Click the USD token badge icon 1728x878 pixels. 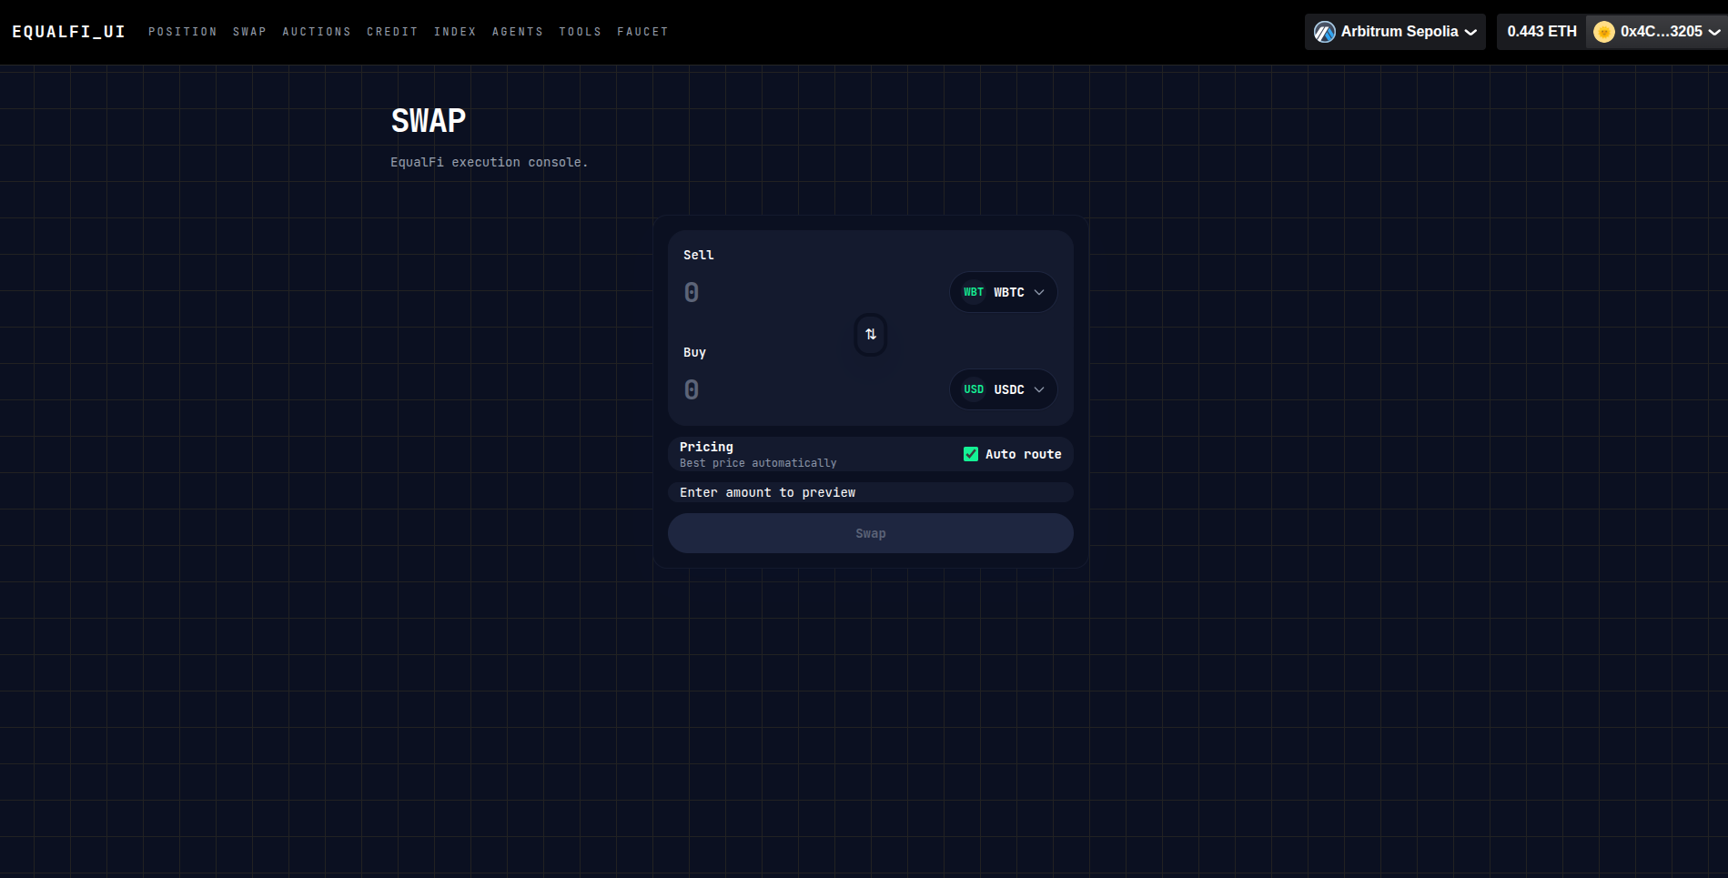tap(973, 389)
